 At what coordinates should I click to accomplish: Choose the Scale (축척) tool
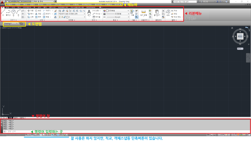38,17
